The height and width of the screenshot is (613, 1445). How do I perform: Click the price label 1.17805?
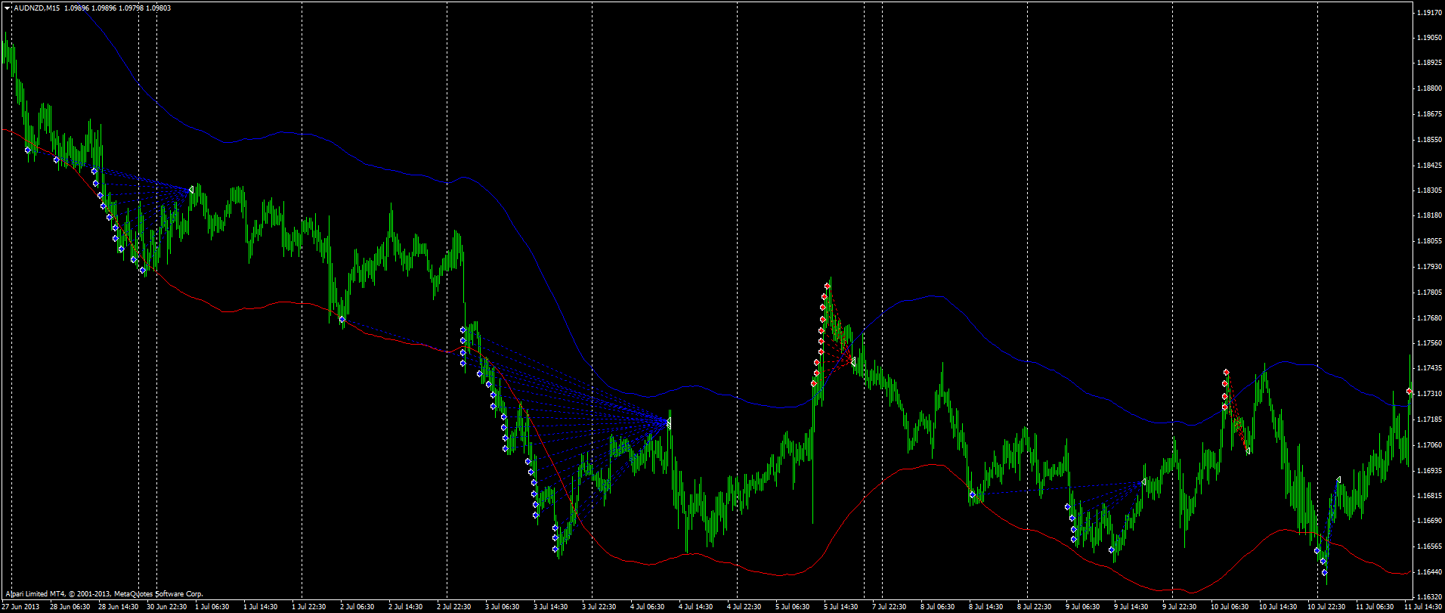(x=1428, y=293)
